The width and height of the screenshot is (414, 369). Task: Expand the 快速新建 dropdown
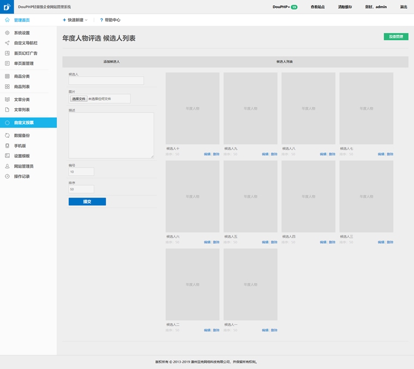pyautogui.click(x=75, y=20)
